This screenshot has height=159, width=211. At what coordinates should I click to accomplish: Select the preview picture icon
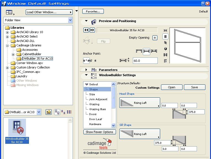click(165, 55)
